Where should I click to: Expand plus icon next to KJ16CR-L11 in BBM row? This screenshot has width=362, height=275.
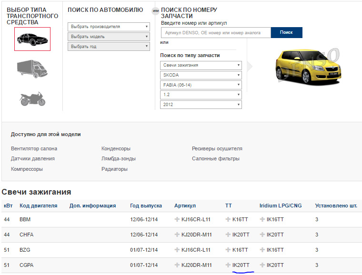(x=177, y=219)
